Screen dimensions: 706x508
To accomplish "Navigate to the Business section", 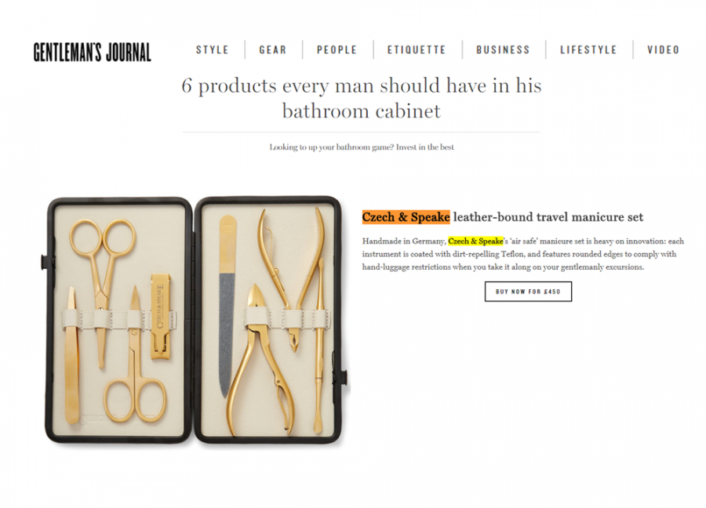I will click(x=503, y=49).
